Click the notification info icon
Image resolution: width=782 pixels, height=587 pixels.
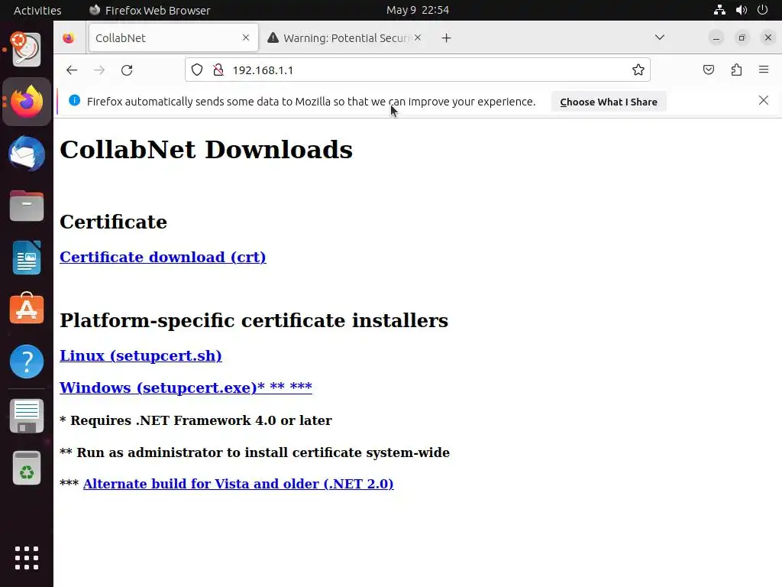(74, 100)
